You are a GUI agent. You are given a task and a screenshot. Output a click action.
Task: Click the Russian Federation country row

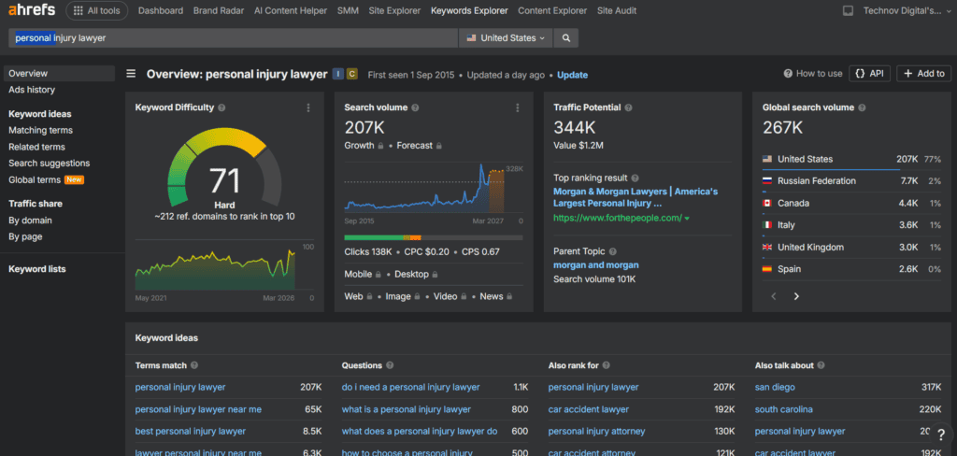click(x=852, y=180)
